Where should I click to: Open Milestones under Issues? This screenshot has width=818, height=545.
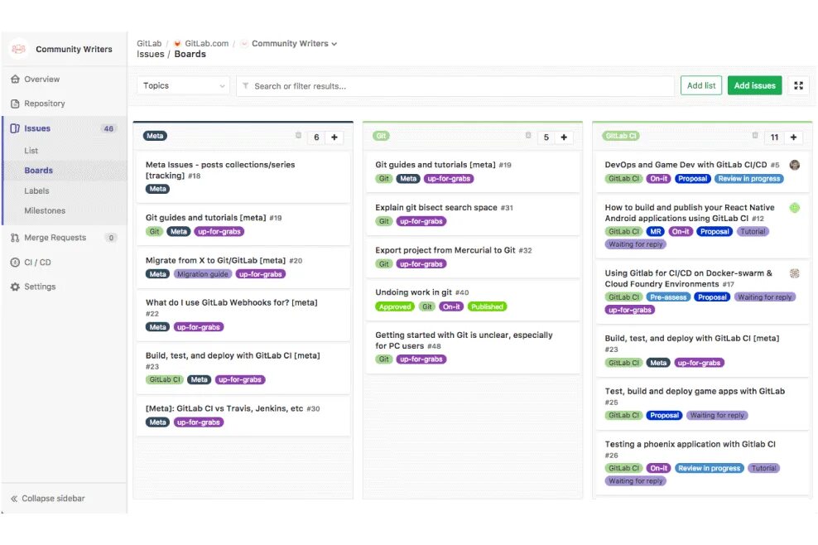pos(45,211)
